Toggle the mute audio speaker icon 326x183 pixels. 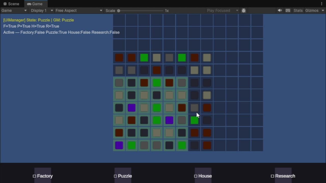[x=280, y=10]
